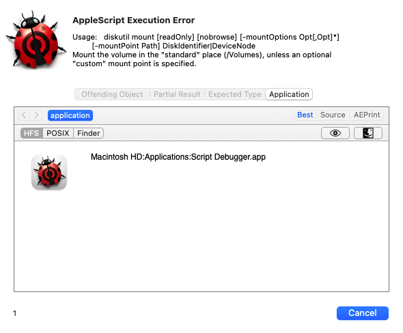Open the Offending Object tab
This screenshot has height=333, width=403.
(x=112, y=94)
